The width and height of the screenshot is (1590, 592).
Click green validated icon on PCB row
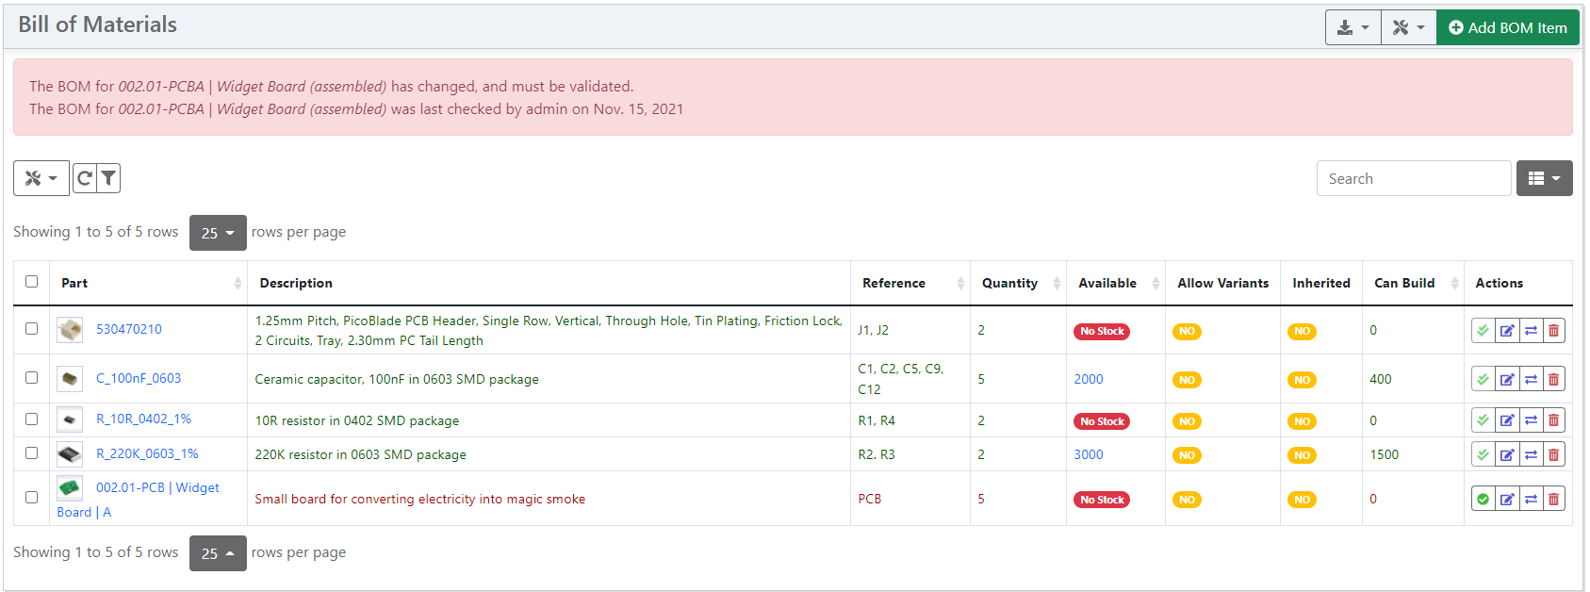1483,500
